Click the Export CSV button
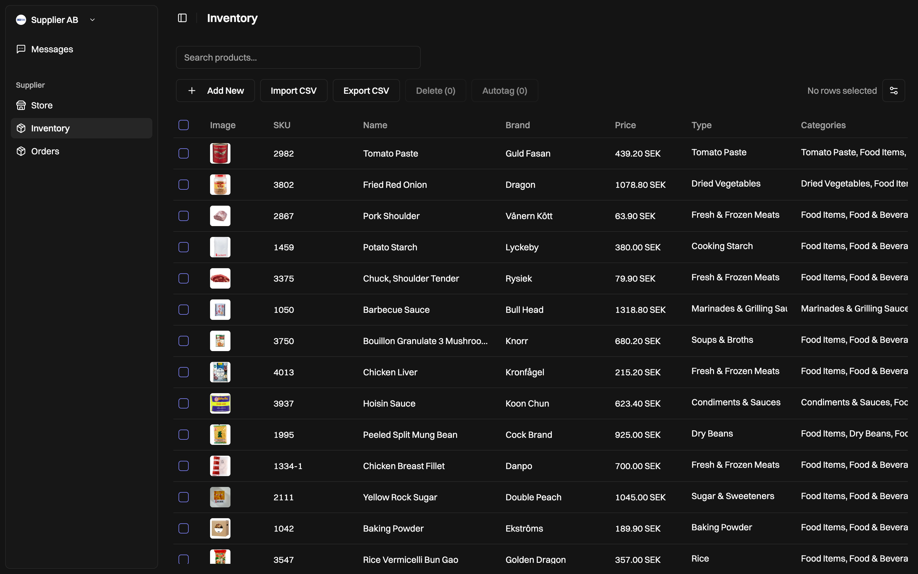The width and height of the screenshot is (918, 574). 366,91
